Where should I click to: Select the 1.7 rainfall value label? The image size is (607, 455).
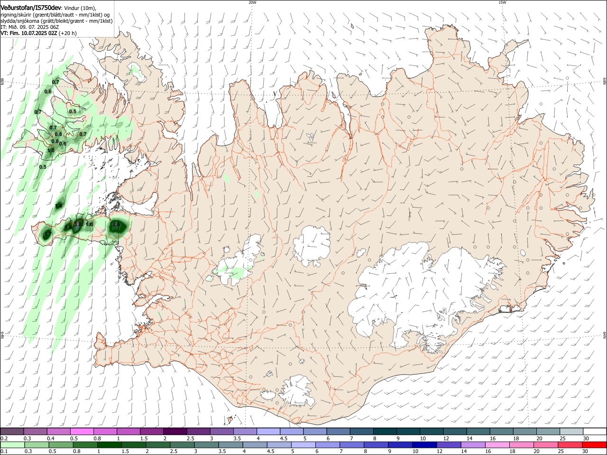pyautogui.click(x=47, y=234)
